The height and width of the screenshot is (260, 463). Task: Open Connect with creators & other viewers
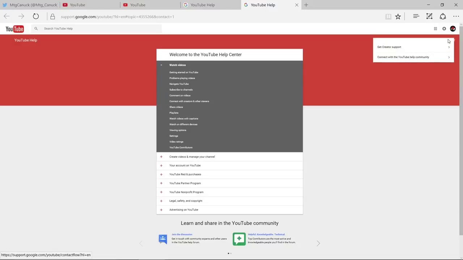click(x=189, y=101)
